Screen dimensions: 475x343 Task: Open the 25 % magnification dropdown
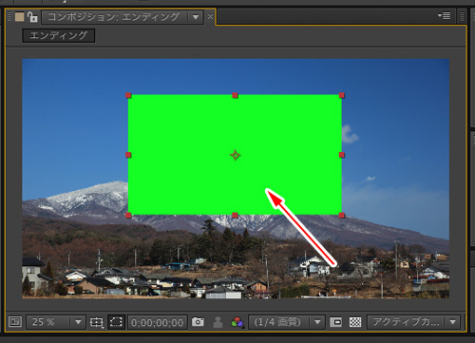coord(56,322)
